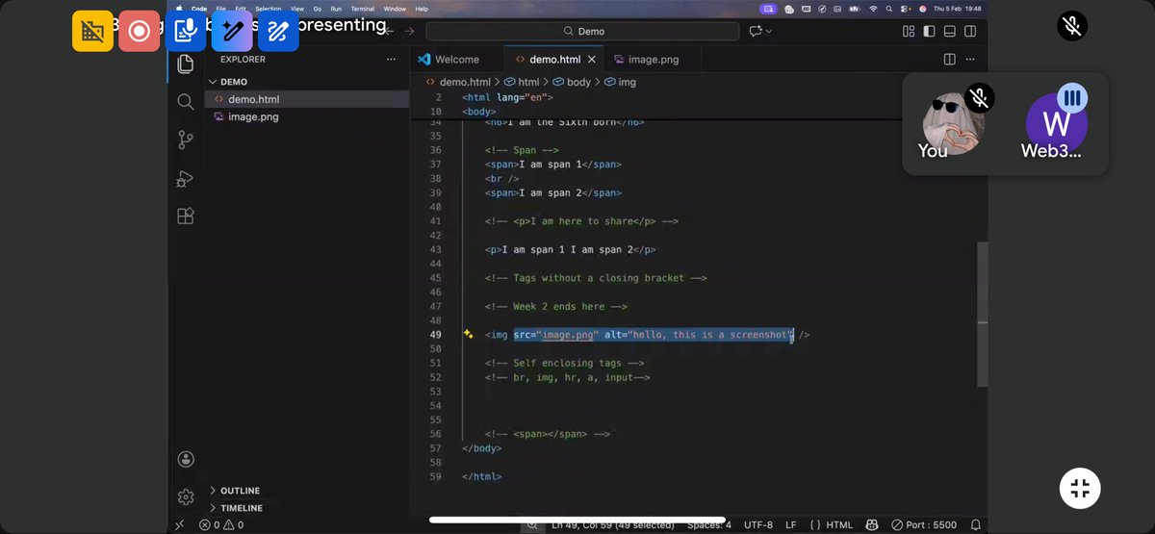This screenshot has height=534, width=1155.
Task: Open Explorer views and more actions ellipsis
Action: click(391, 59)
